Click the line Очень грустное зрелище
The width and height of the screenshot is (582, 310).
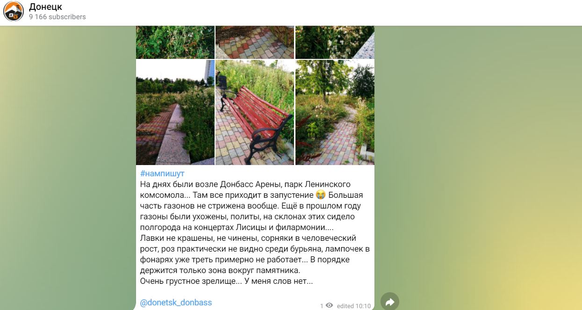coord(226,281)
